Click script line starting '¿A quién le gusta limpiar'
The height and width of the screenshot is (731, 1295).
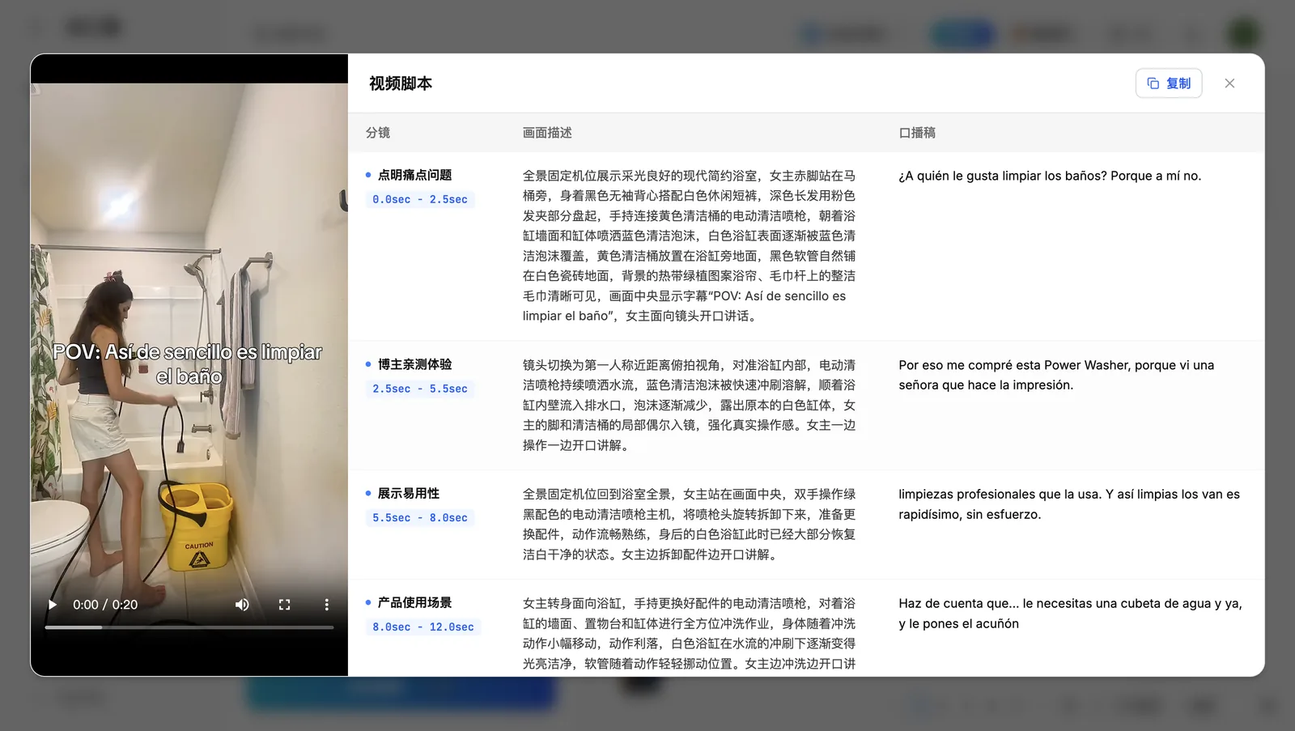coord(1050,176)
